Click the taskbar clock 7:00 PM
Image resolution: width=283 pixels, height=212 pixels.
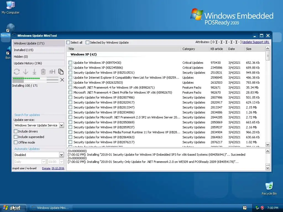[x=273, y=208]
